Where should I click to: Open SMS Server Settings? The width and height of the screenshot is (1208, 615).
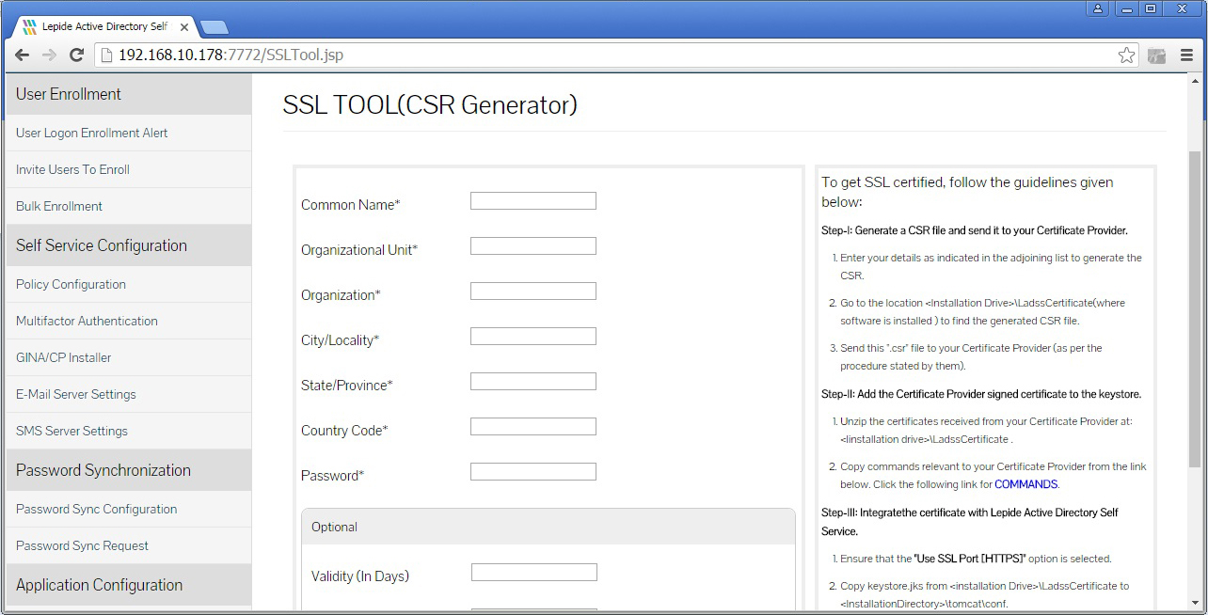click(x=129, y=431)
